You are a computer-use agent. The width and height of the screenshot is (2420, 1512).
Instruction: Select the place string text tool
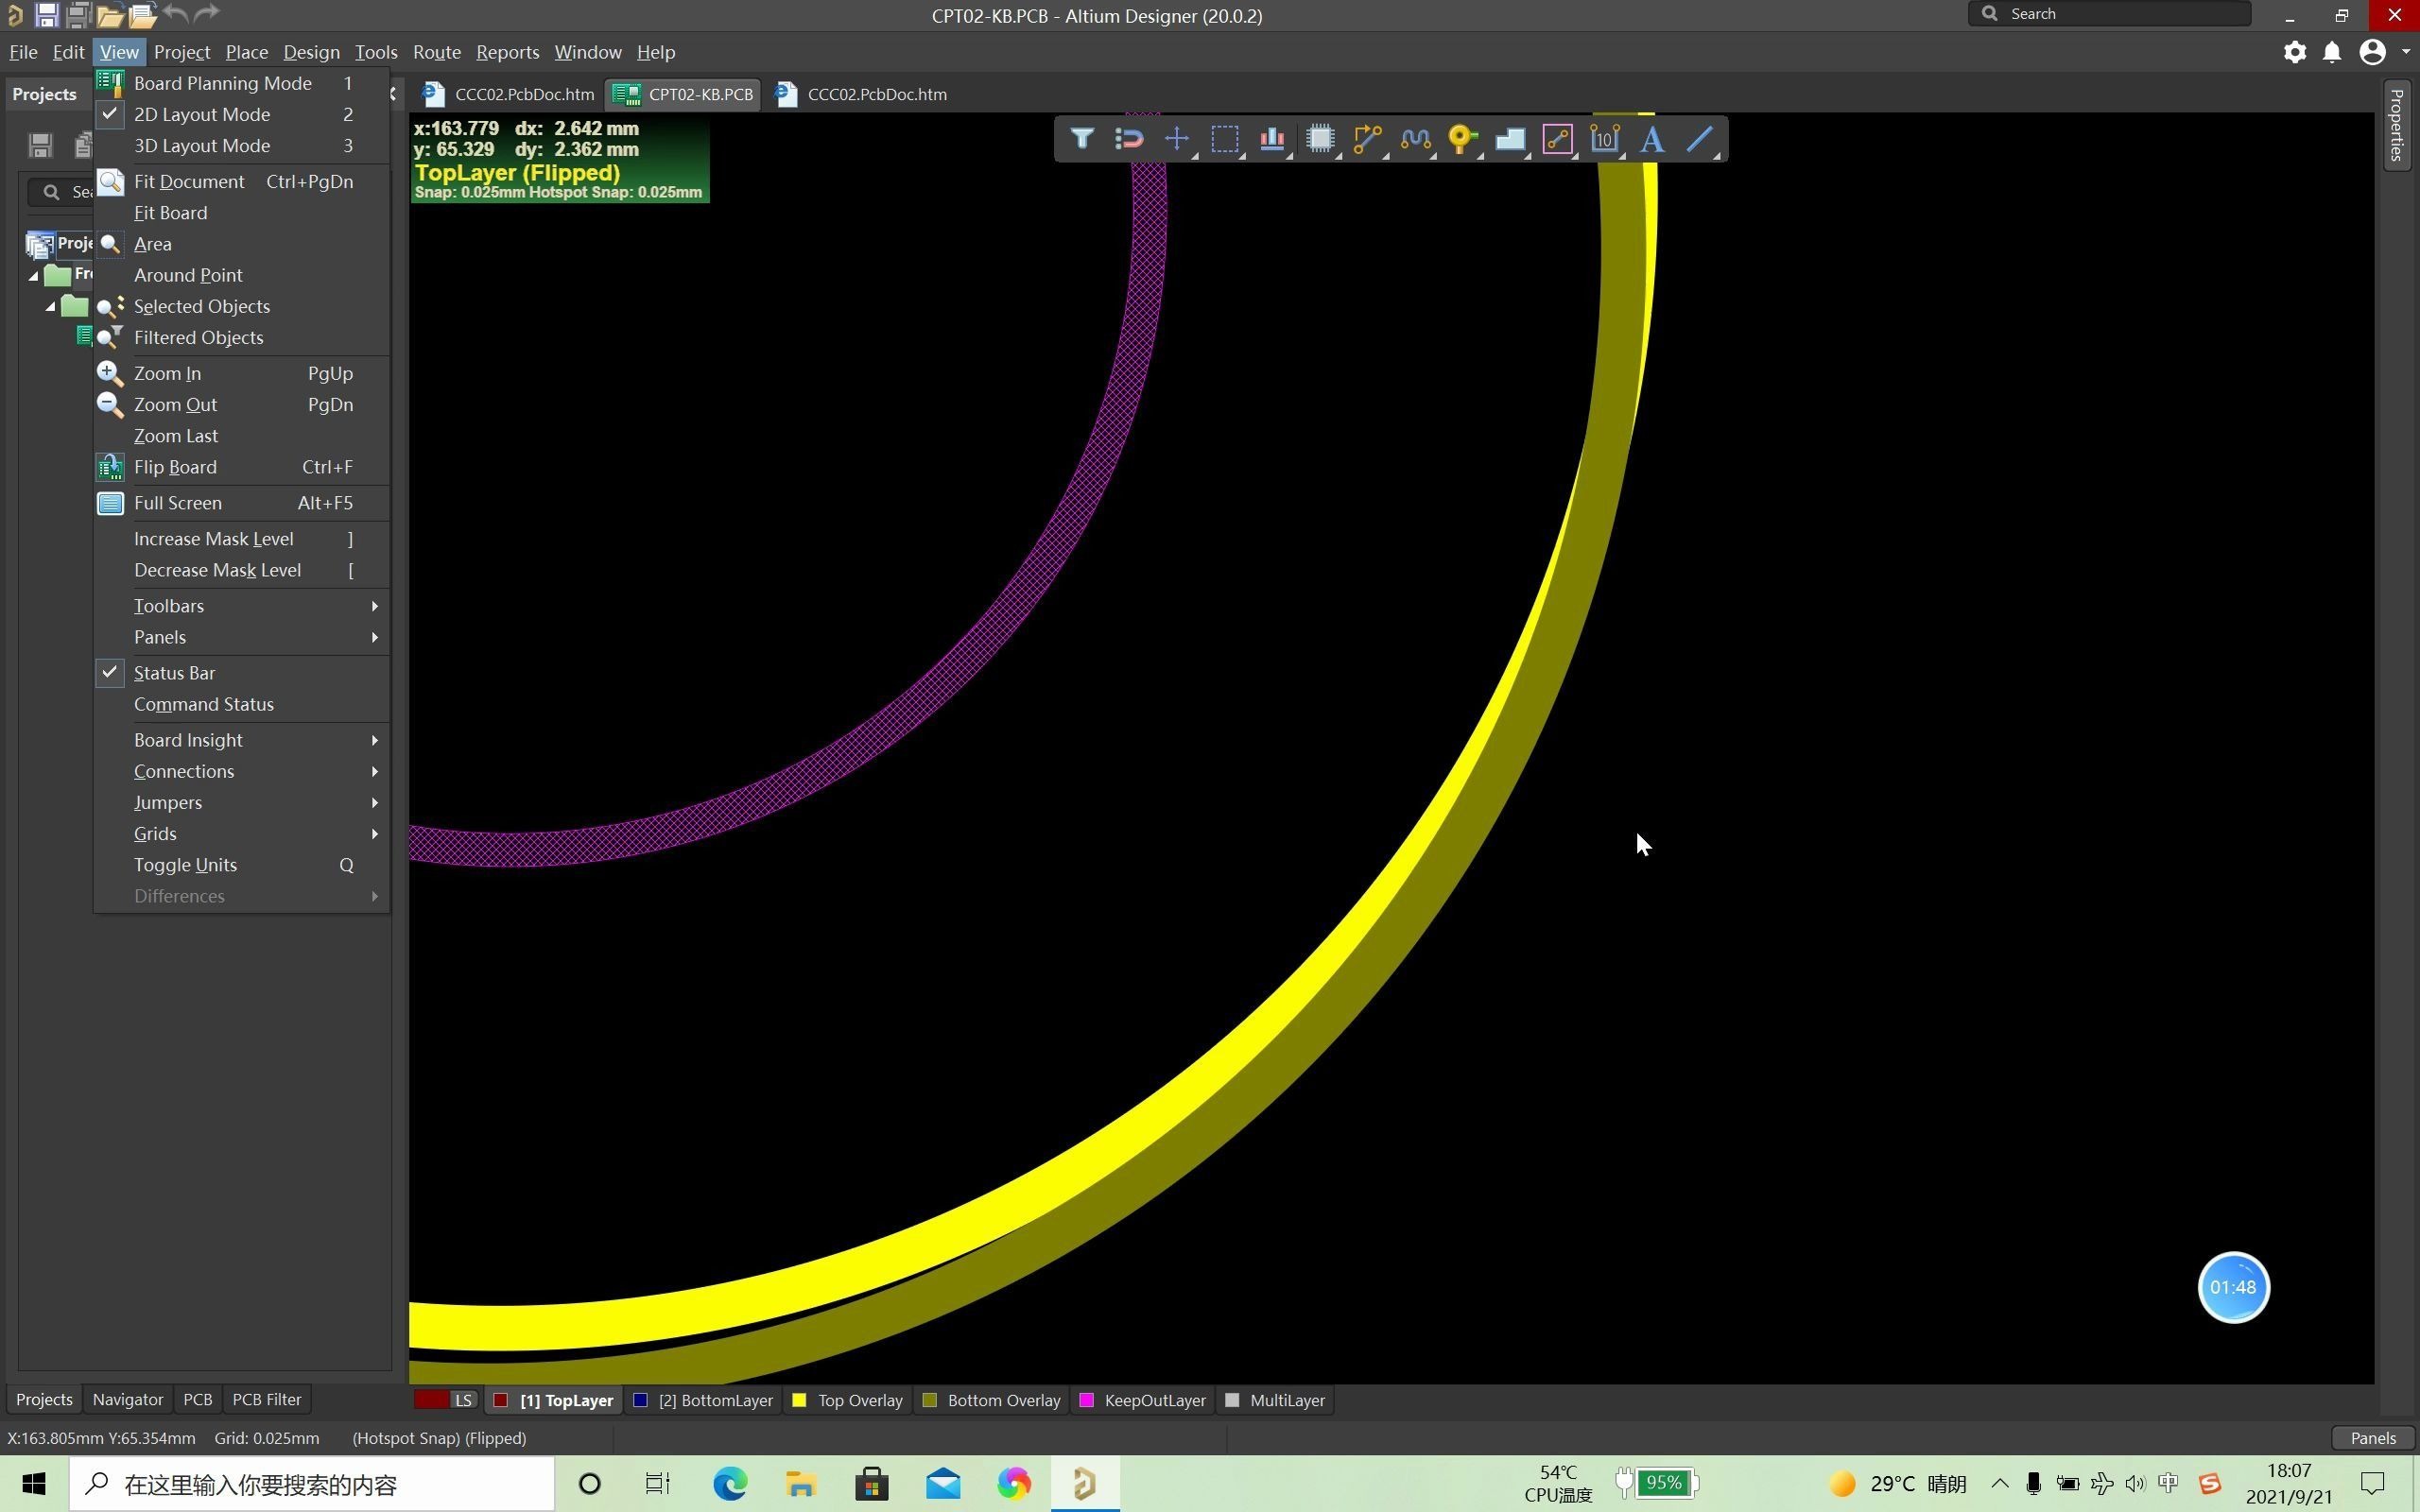click(1652, 139)
